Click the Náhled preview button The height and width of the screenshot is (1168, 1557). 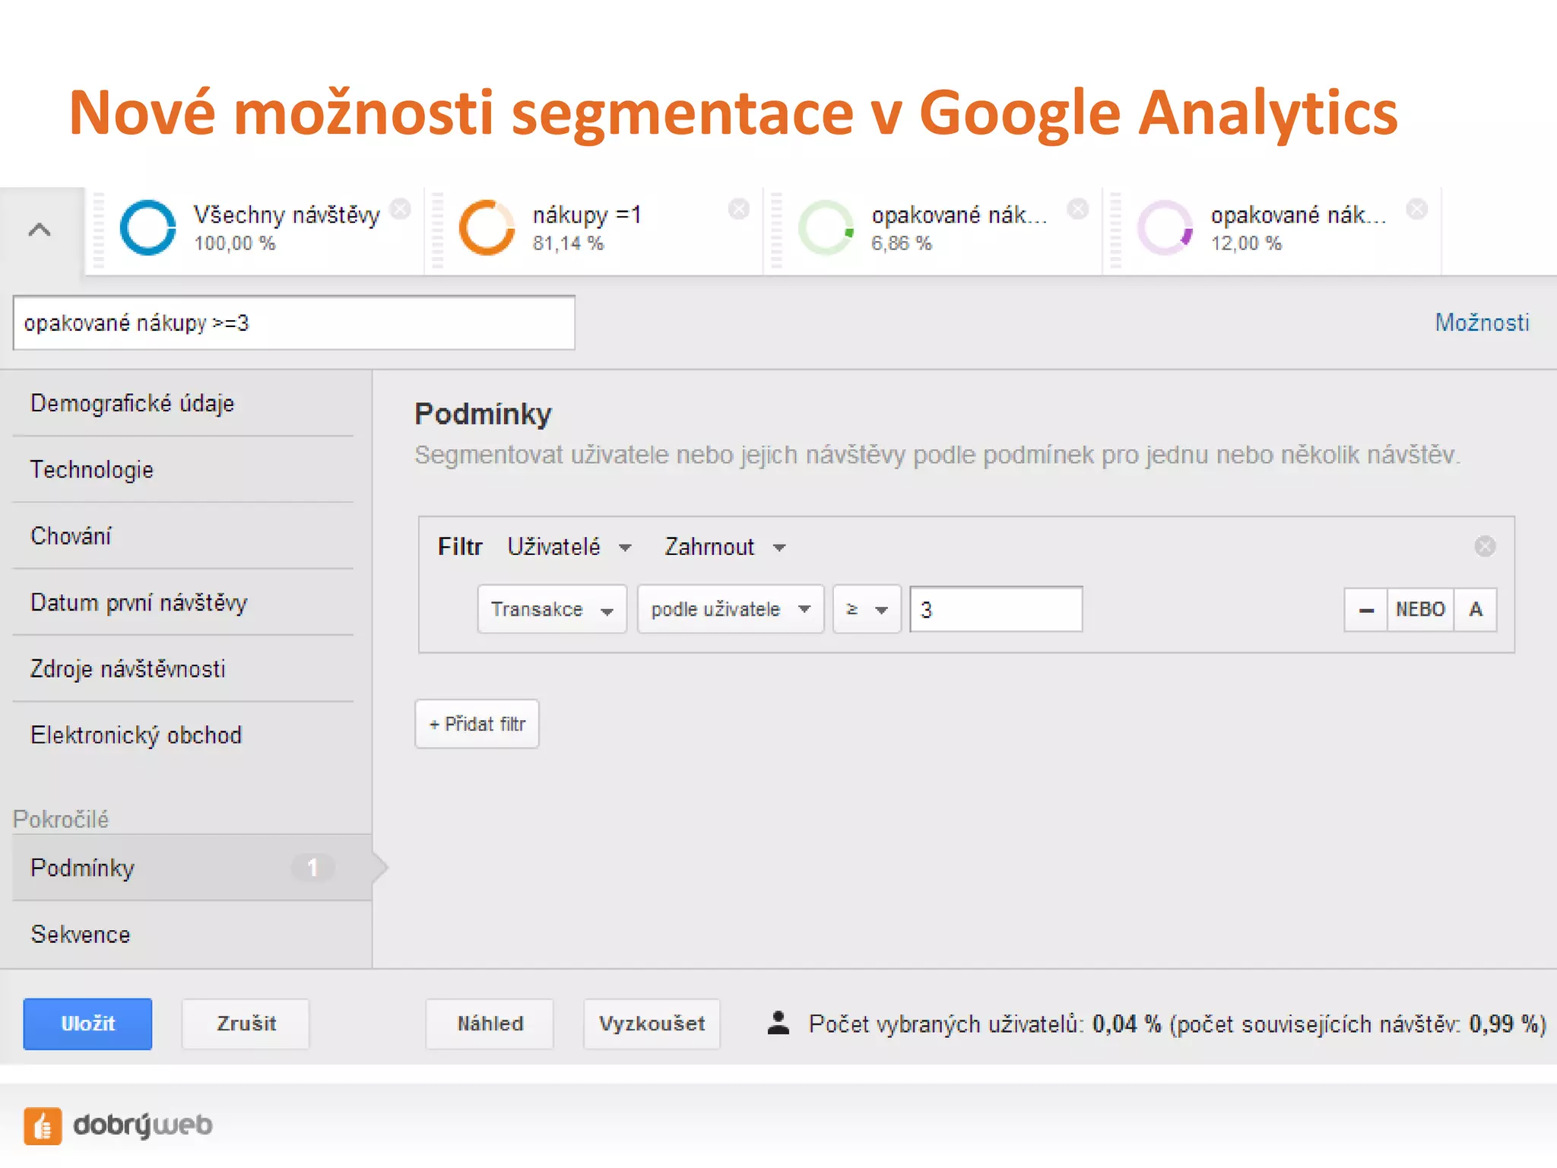(x=490, y=1024)
